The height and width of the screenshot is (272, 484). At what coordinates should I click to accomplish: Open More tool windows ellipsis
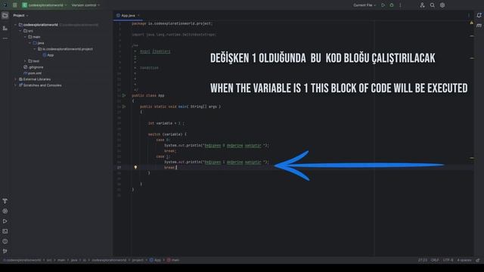point(5,39)
